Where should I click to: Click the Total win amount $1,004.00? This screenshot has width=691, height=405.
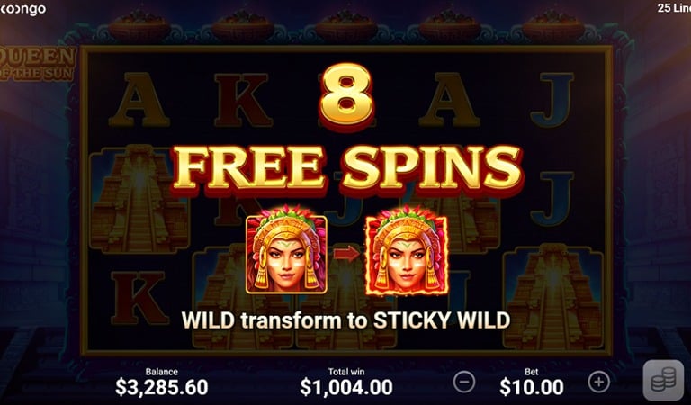[x=346, y=387]
